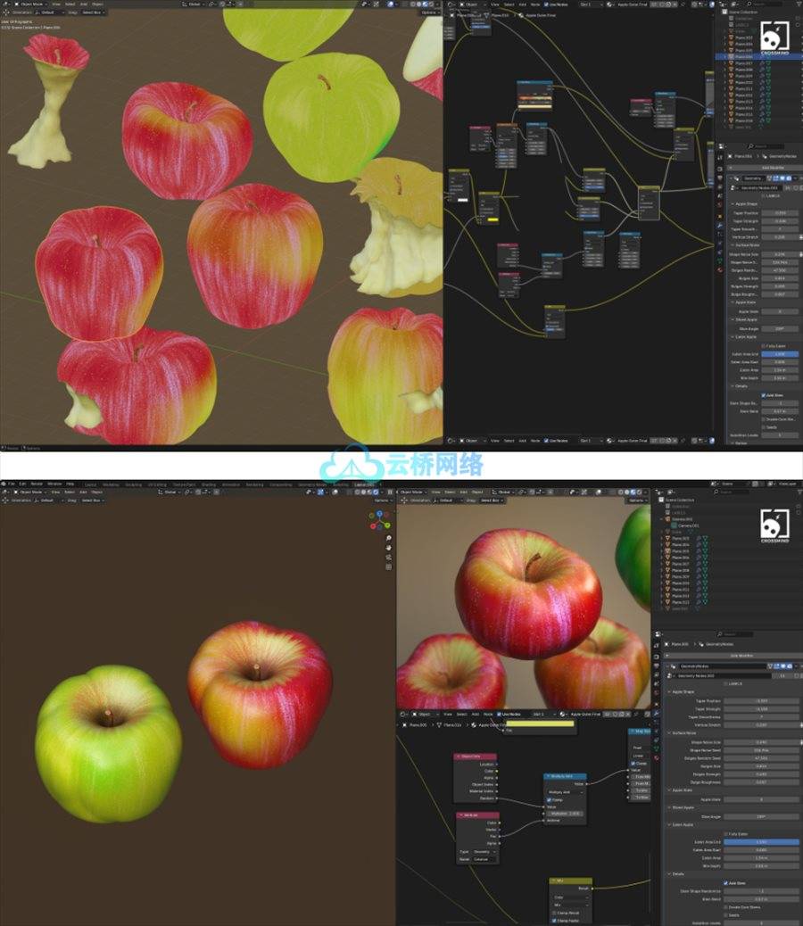Collapse Surface Noise section in lower modifier panel

click(669, 733)
